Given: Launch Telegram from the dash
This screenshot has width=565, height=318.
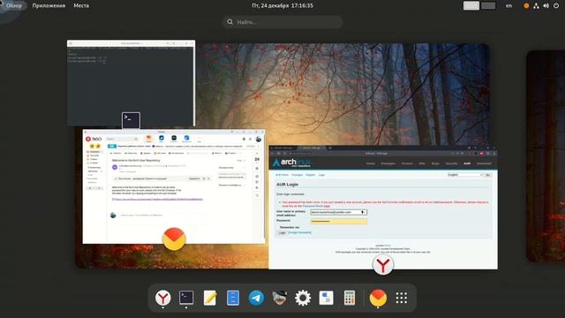Looking at the screenshot, I should [256, 298].
